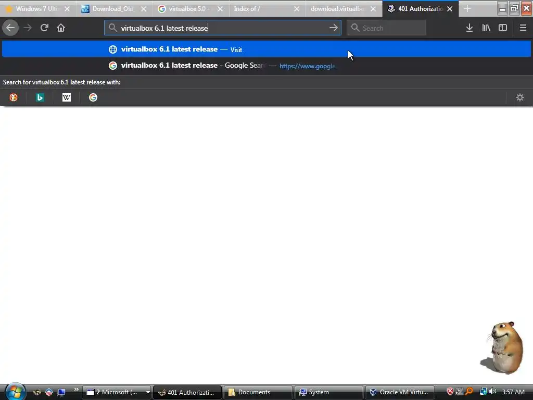Image resolution: width=533 pixels, height=400 pixels.
Task: Open a new browser tab
Action: point(467,8)
